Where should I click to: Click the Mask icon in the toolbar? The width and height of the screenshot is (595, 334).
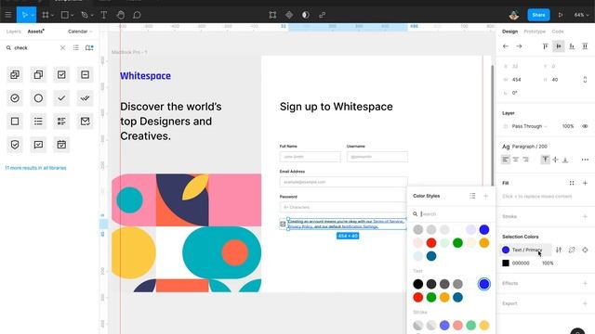tap(306, 15)
